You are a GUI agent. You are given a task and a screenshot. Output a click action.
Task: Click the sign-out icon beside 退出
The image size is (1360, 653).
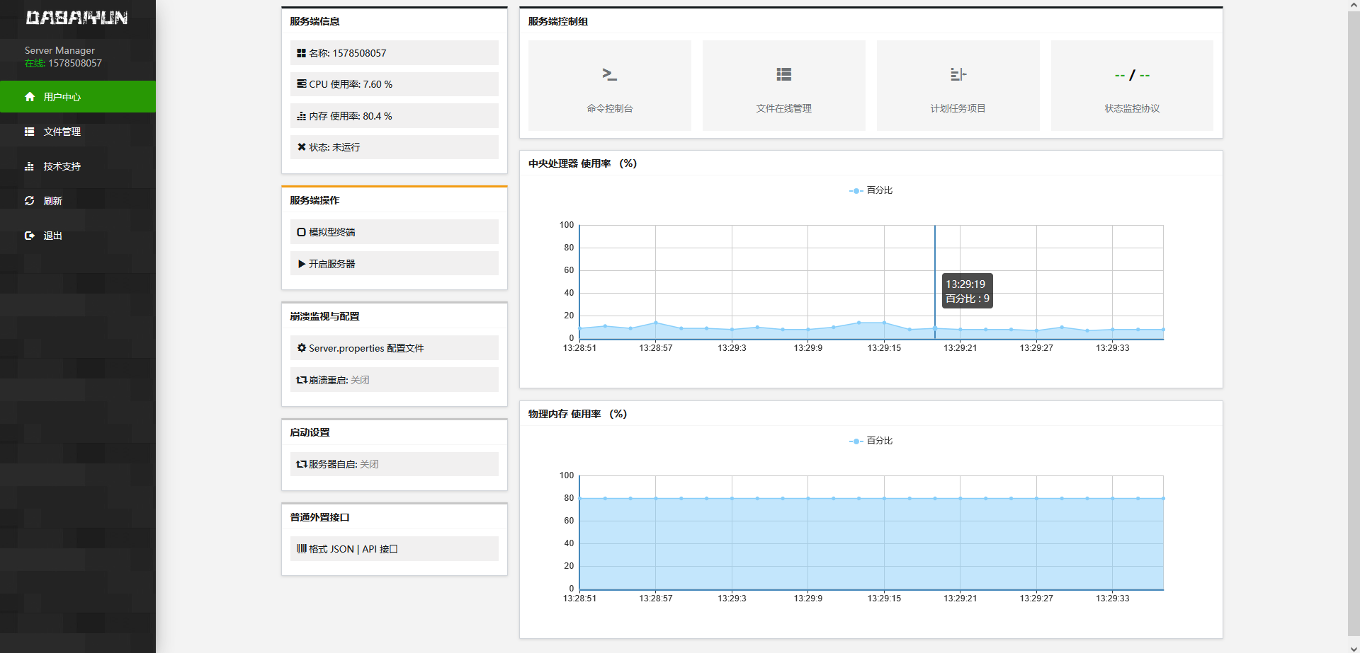tap(30, 236)
